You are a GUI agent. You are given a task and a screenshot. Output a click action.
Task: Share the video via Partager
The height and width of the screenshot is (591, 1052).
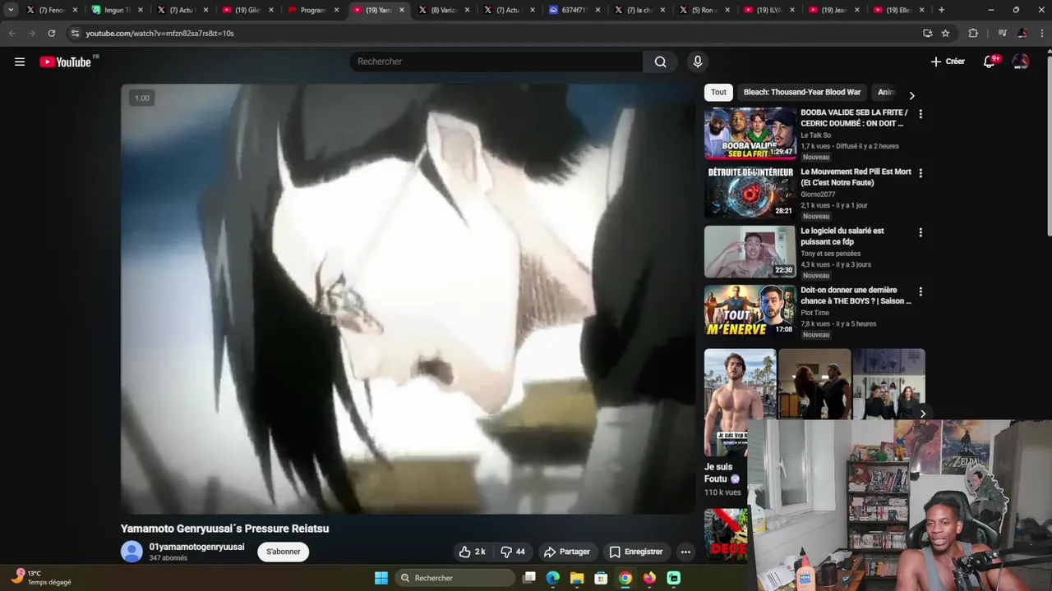click(566, 552)
